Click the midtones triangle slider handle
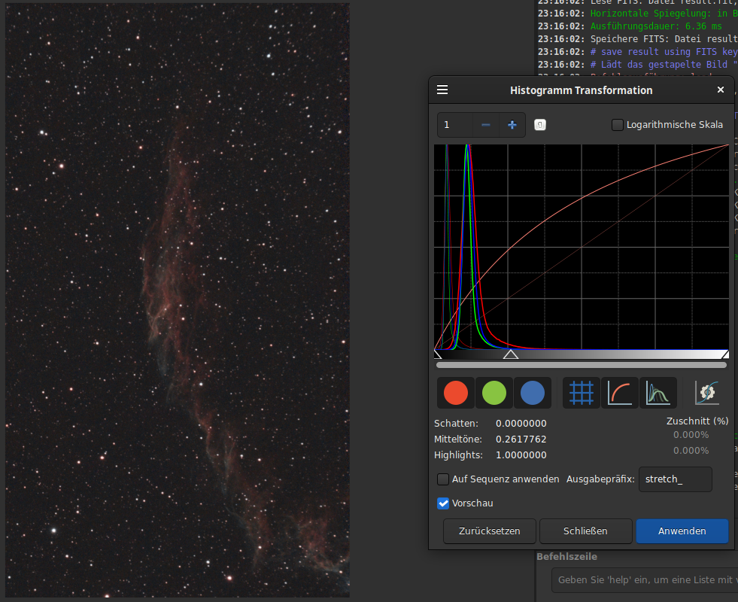Image resolution: width=738 pixels, height=602 pixels. [x=511, y=354]
